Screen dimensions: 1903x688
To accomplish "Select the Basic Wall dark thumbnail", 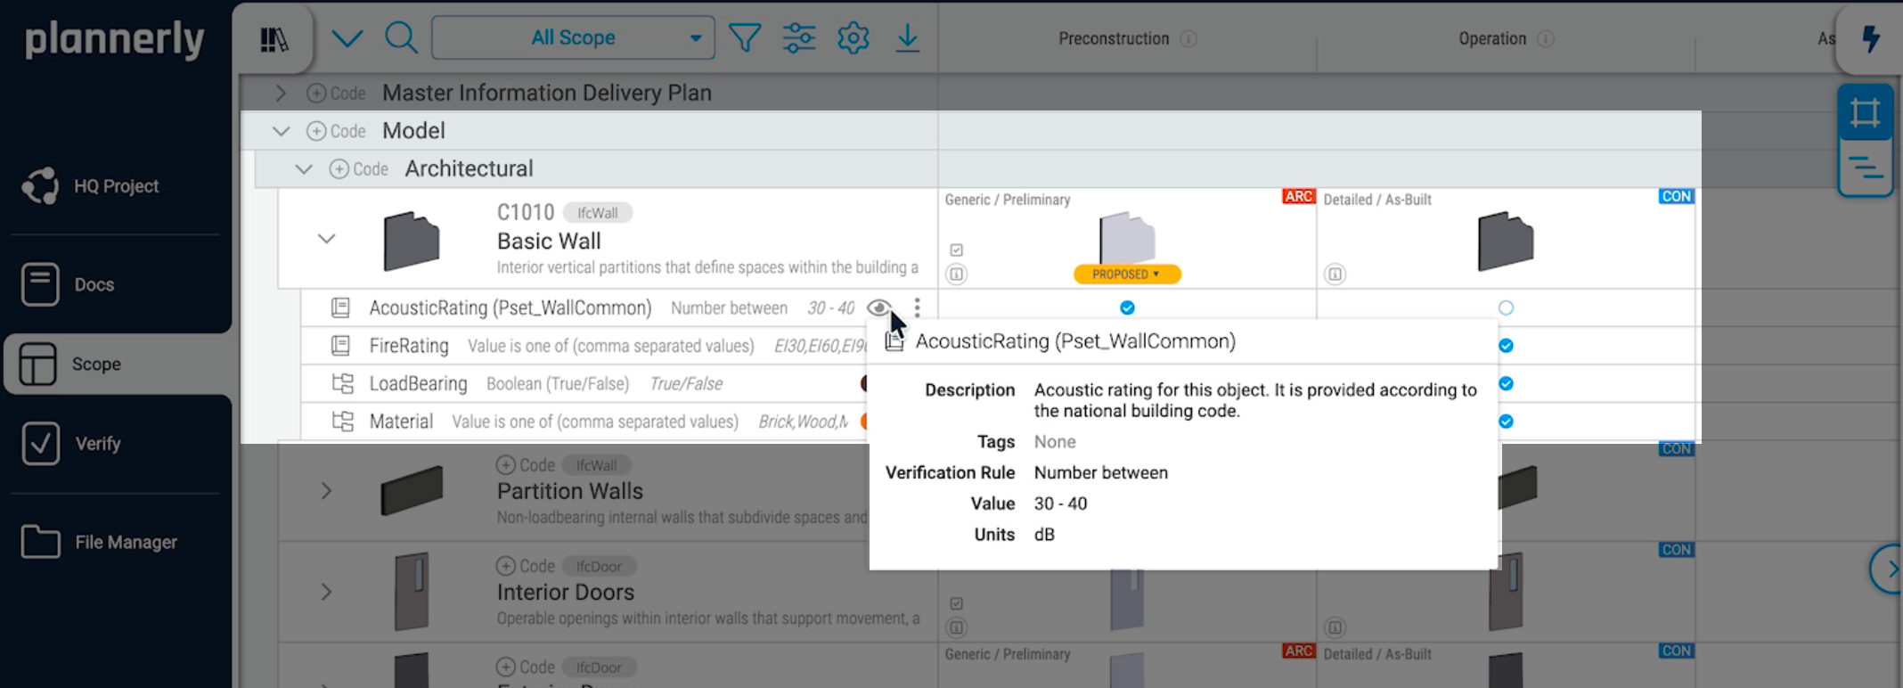I will [412, 241].
